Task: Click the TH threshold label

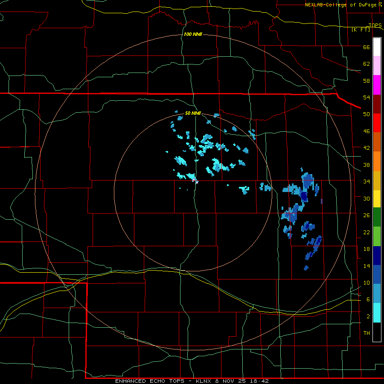Action: 367,333
